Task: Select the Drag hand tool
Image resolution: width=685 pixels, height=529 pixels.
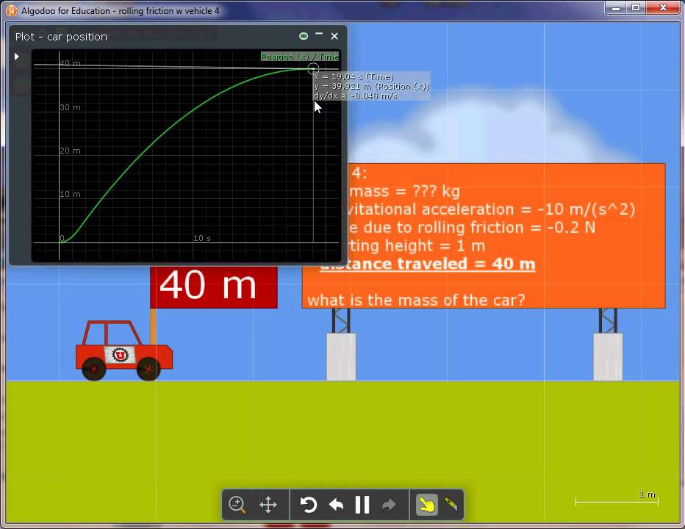Action: tap(426, 505)
